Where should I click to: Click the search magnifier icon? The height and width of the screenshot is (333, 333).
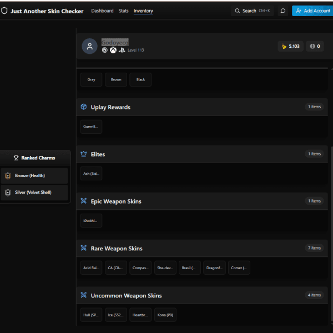pos(237,11)
